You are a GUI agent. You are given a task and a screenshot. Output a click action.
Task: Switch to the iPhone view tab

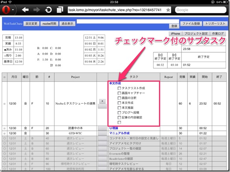pyautogui.click(x=175, y=34)
